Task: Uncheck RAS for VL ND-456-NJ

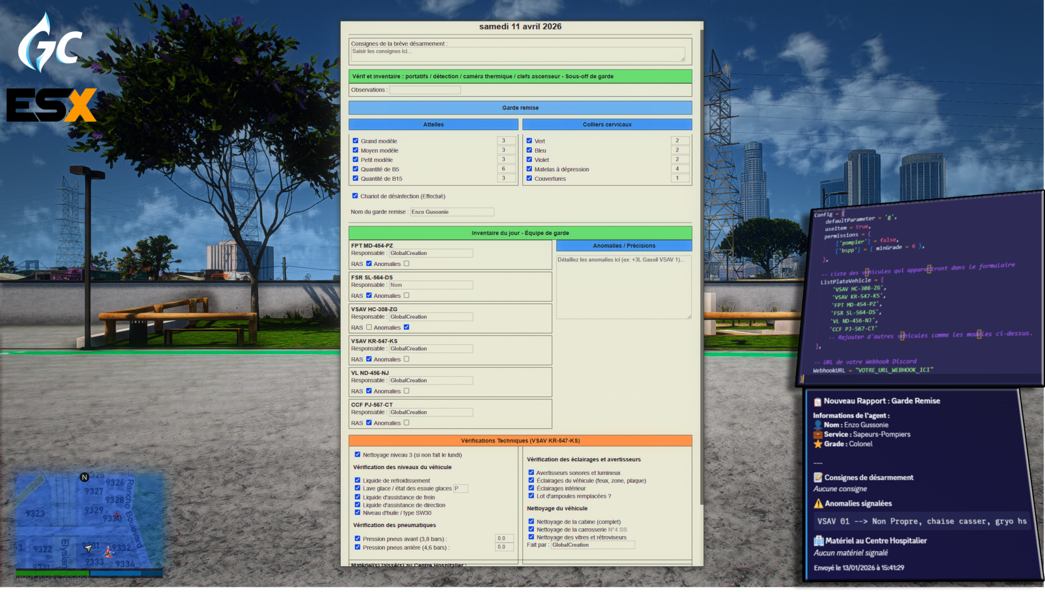Action: 369,391
